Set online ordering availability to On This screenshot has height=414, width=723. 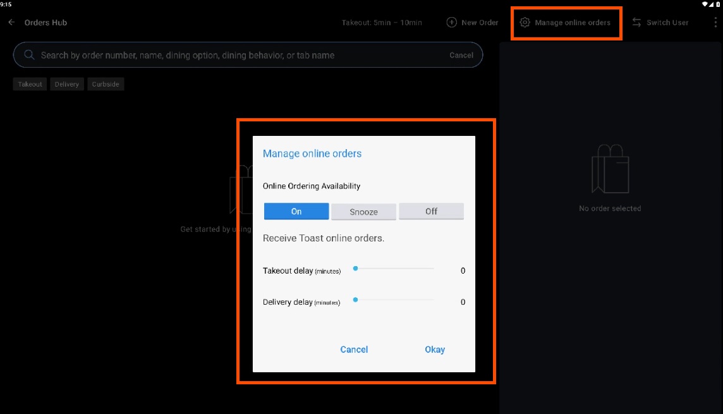296,211
